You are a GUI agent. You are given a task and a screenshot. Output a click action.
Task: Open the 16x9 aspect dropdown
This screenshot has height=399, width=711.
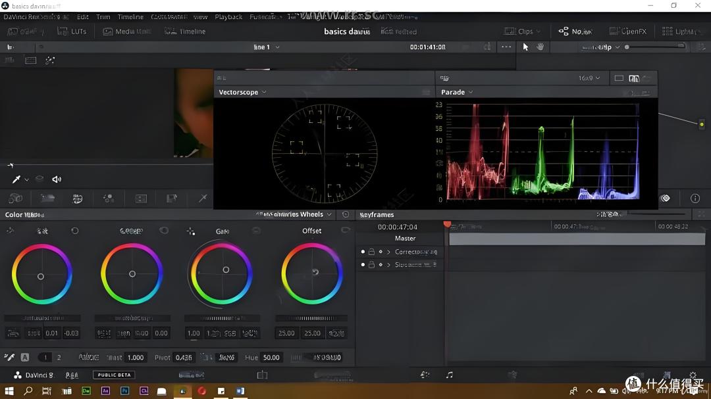[589, 78]
